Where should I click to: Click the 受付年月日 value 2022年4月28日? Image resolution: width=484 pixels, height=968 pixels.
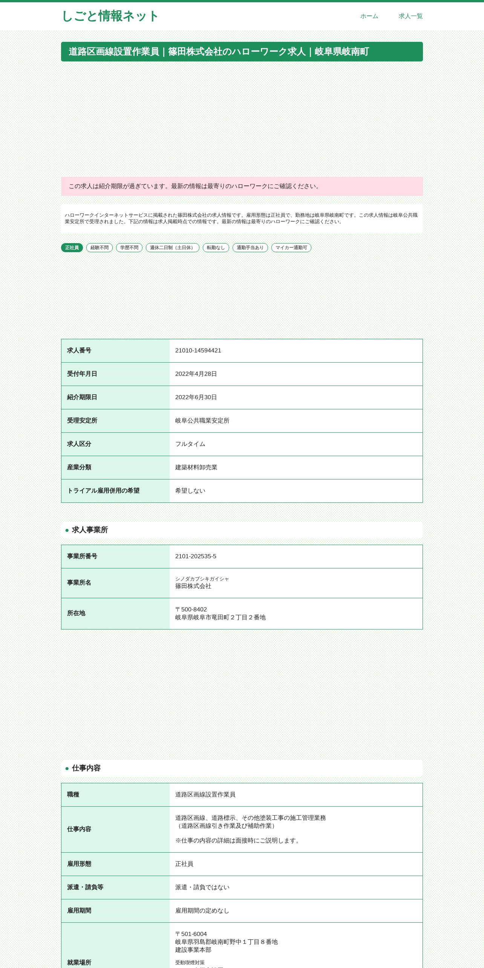pos(196,374)
